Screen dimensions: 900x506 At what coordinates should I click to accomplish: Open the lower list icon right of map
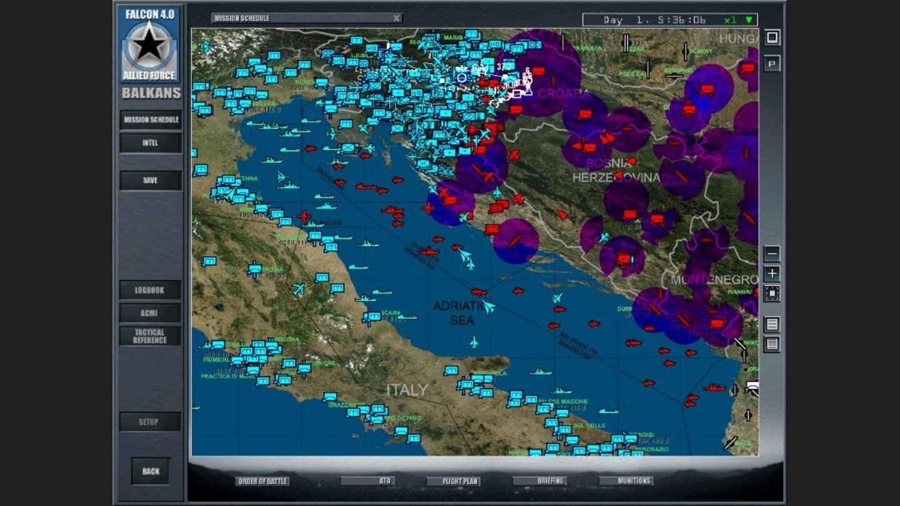tap(772, 344)
